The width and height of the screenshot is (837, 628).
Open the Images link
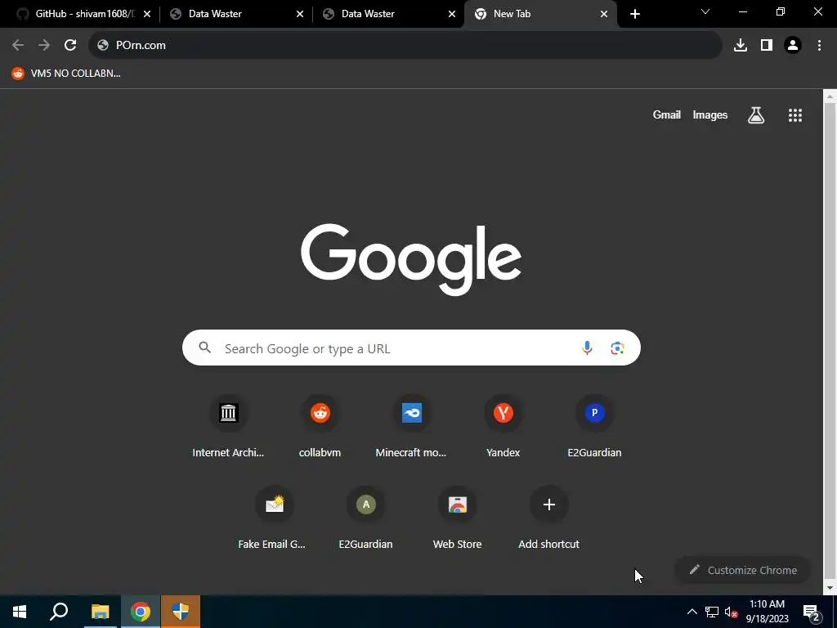tap(710, 114)
